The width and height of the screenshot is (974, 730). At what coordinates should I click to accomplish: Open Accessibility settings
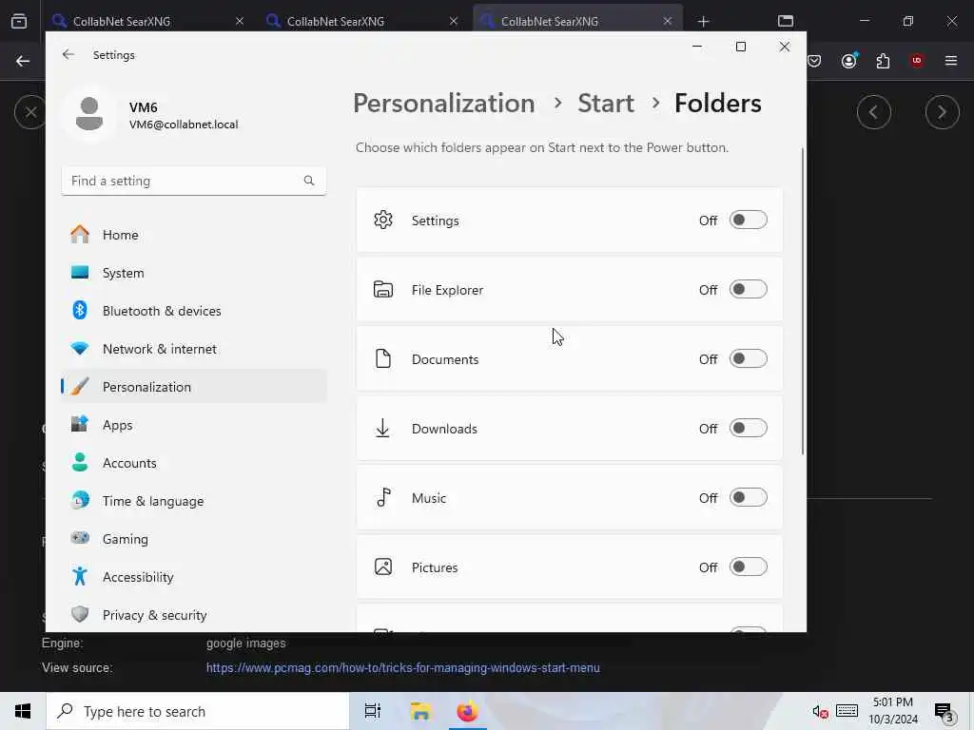194,577
